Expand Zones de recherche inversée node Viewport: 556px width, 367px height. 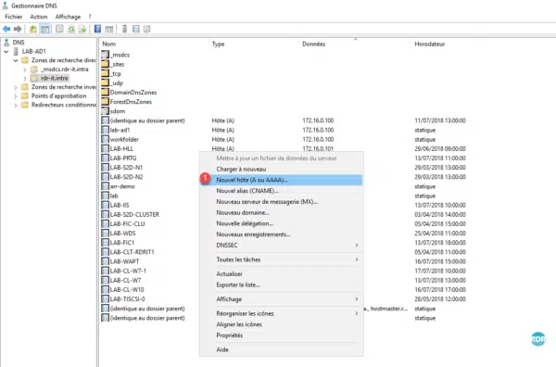(x=16, y=87)
